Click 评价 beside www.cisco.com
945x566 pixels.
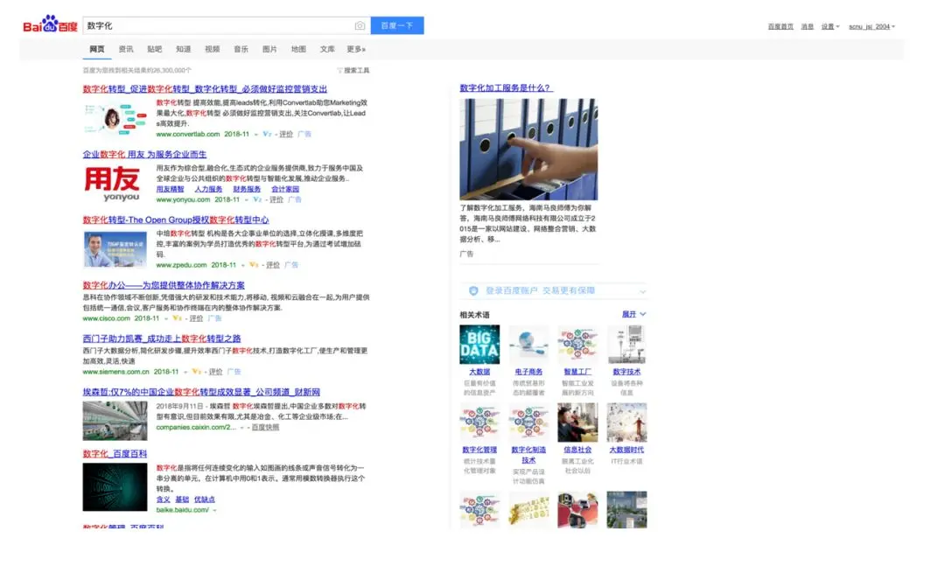[x=197, y=318]
